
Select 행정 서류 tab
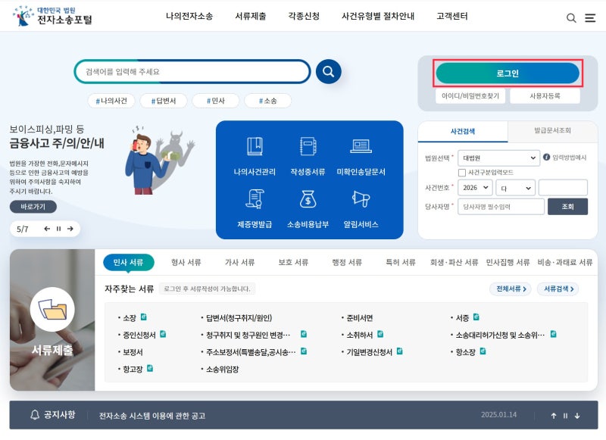click(x=347, y=262)
